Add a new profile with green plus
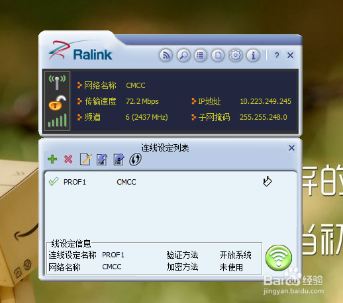Screen dimensions: 343x303 (x=52, y=159)
